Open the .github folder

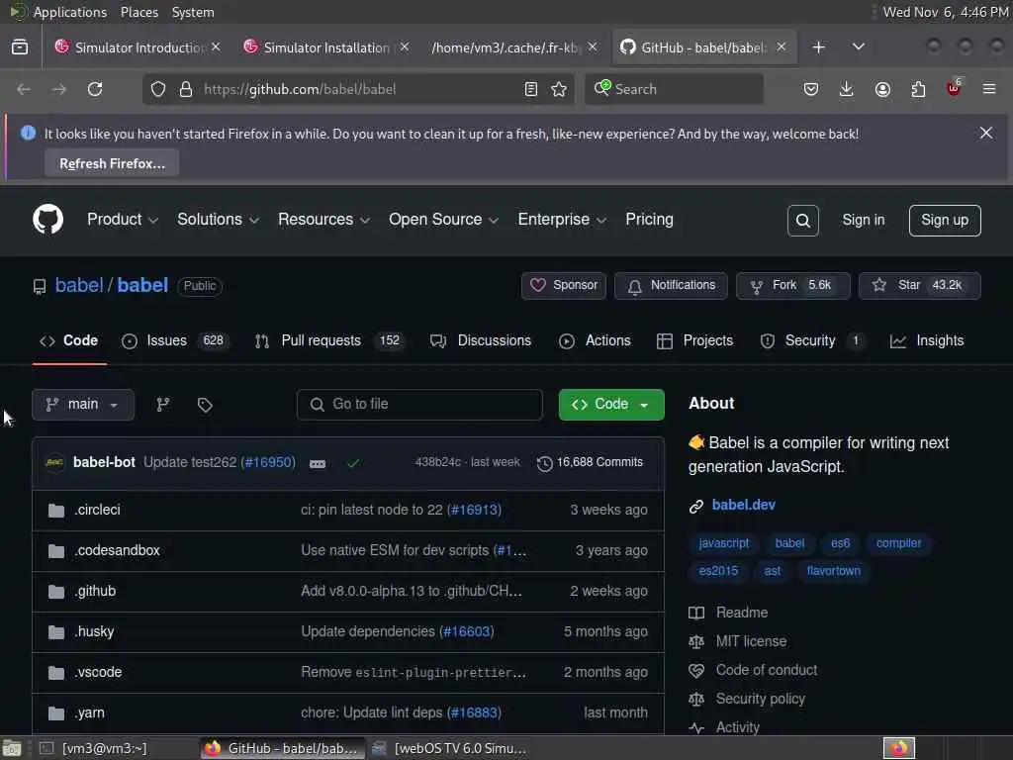(x=95, y=592)
